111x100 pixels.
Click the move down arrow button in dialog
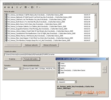pos(104,71)
